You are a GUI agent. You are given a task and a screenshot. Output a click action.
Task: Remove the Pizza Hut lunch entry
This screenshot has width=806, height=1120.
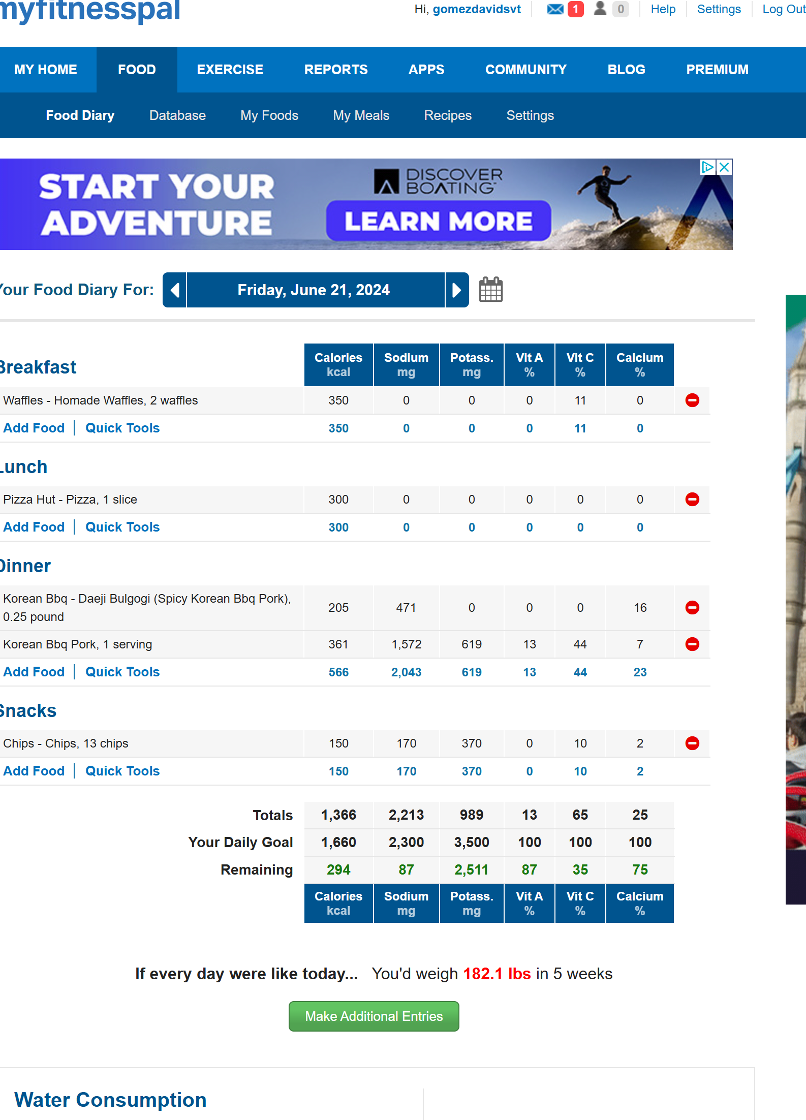[692, 500]
